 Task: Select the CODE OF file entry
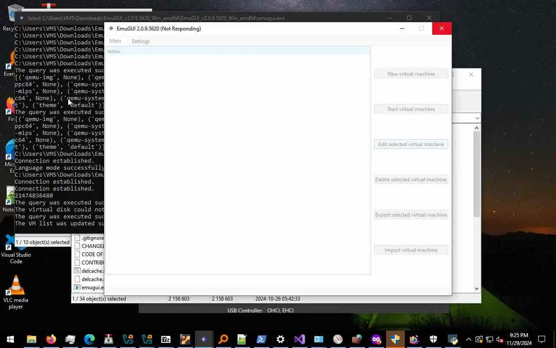point(89,254)
